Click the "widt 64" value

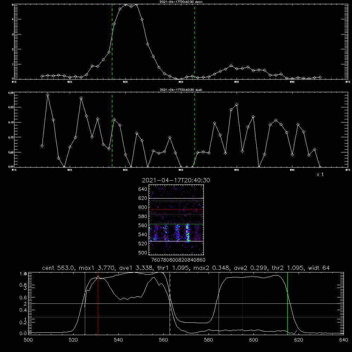319,268
